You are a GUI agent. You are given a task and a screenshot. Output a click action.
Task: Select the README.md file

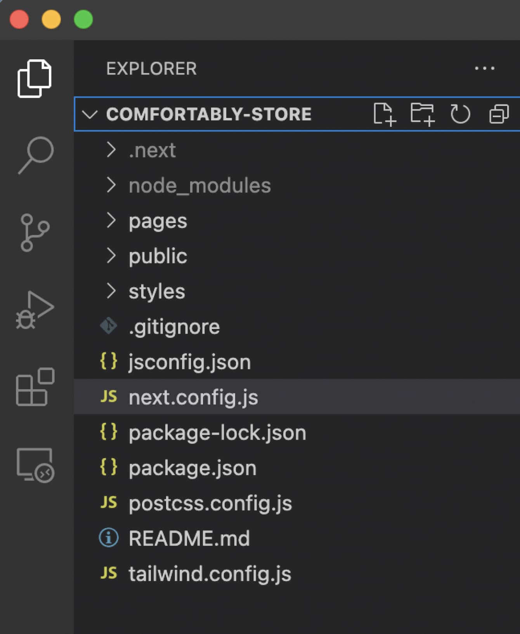tap(189, 538)
